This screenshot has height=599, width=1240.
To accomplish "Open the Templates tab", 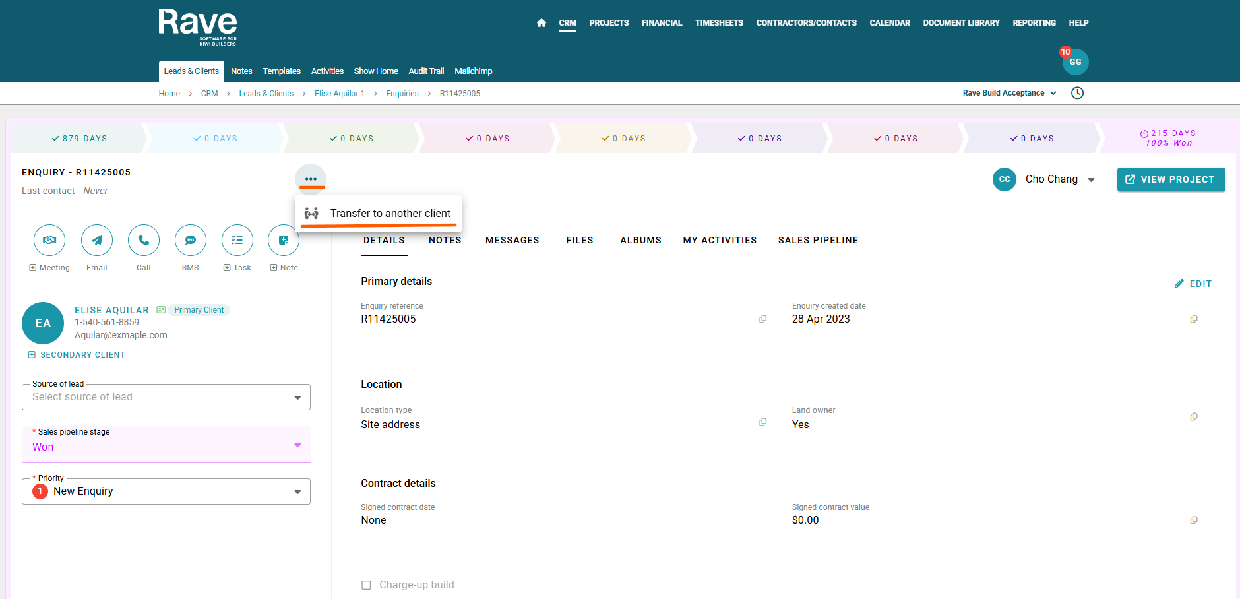I will (x=282, y=71).
